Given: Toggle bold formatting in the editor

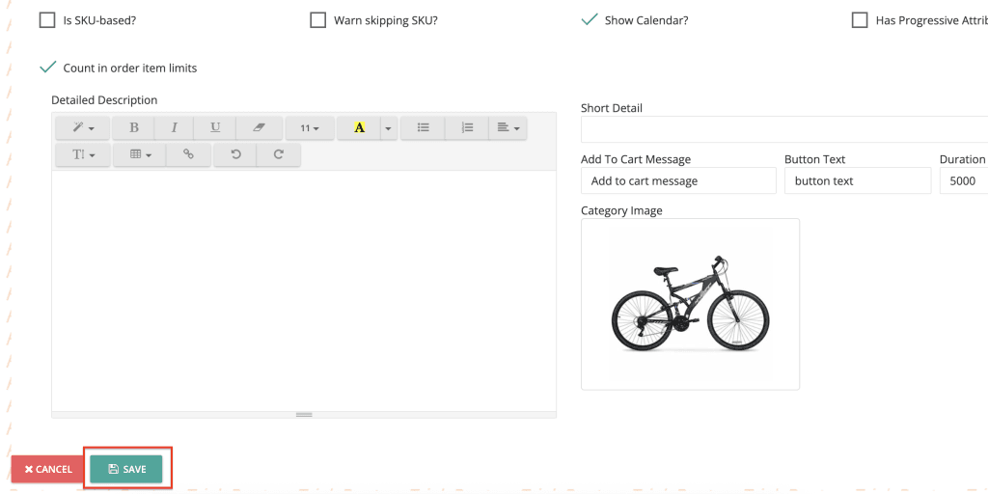Looking at the screenshot, I should click(x=133, y=127).
